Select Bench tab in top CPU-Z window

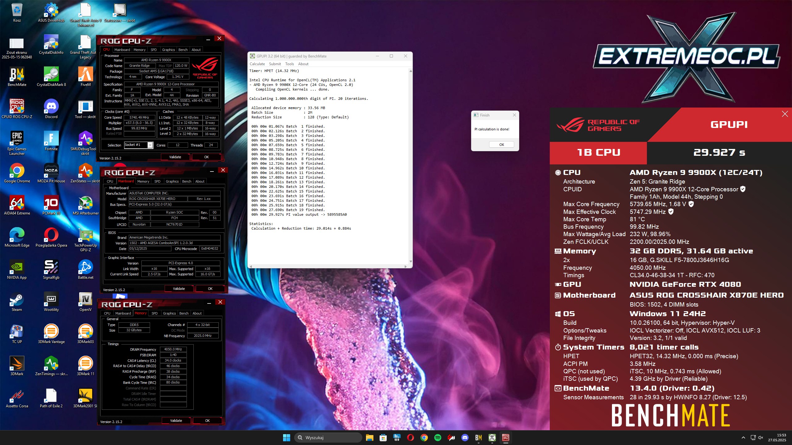183,50
